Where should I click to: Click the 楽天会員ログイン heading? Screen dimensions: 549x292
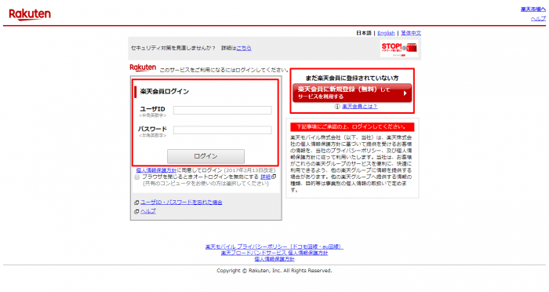[164, 92]
